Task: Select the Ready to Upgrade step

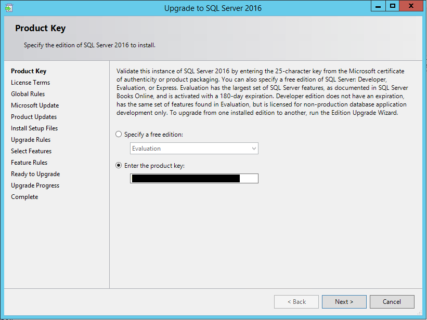Action: click(35, 174)
